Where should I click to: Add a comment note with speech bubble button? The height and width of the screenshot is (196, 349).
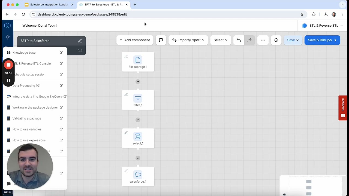(161, 40)
